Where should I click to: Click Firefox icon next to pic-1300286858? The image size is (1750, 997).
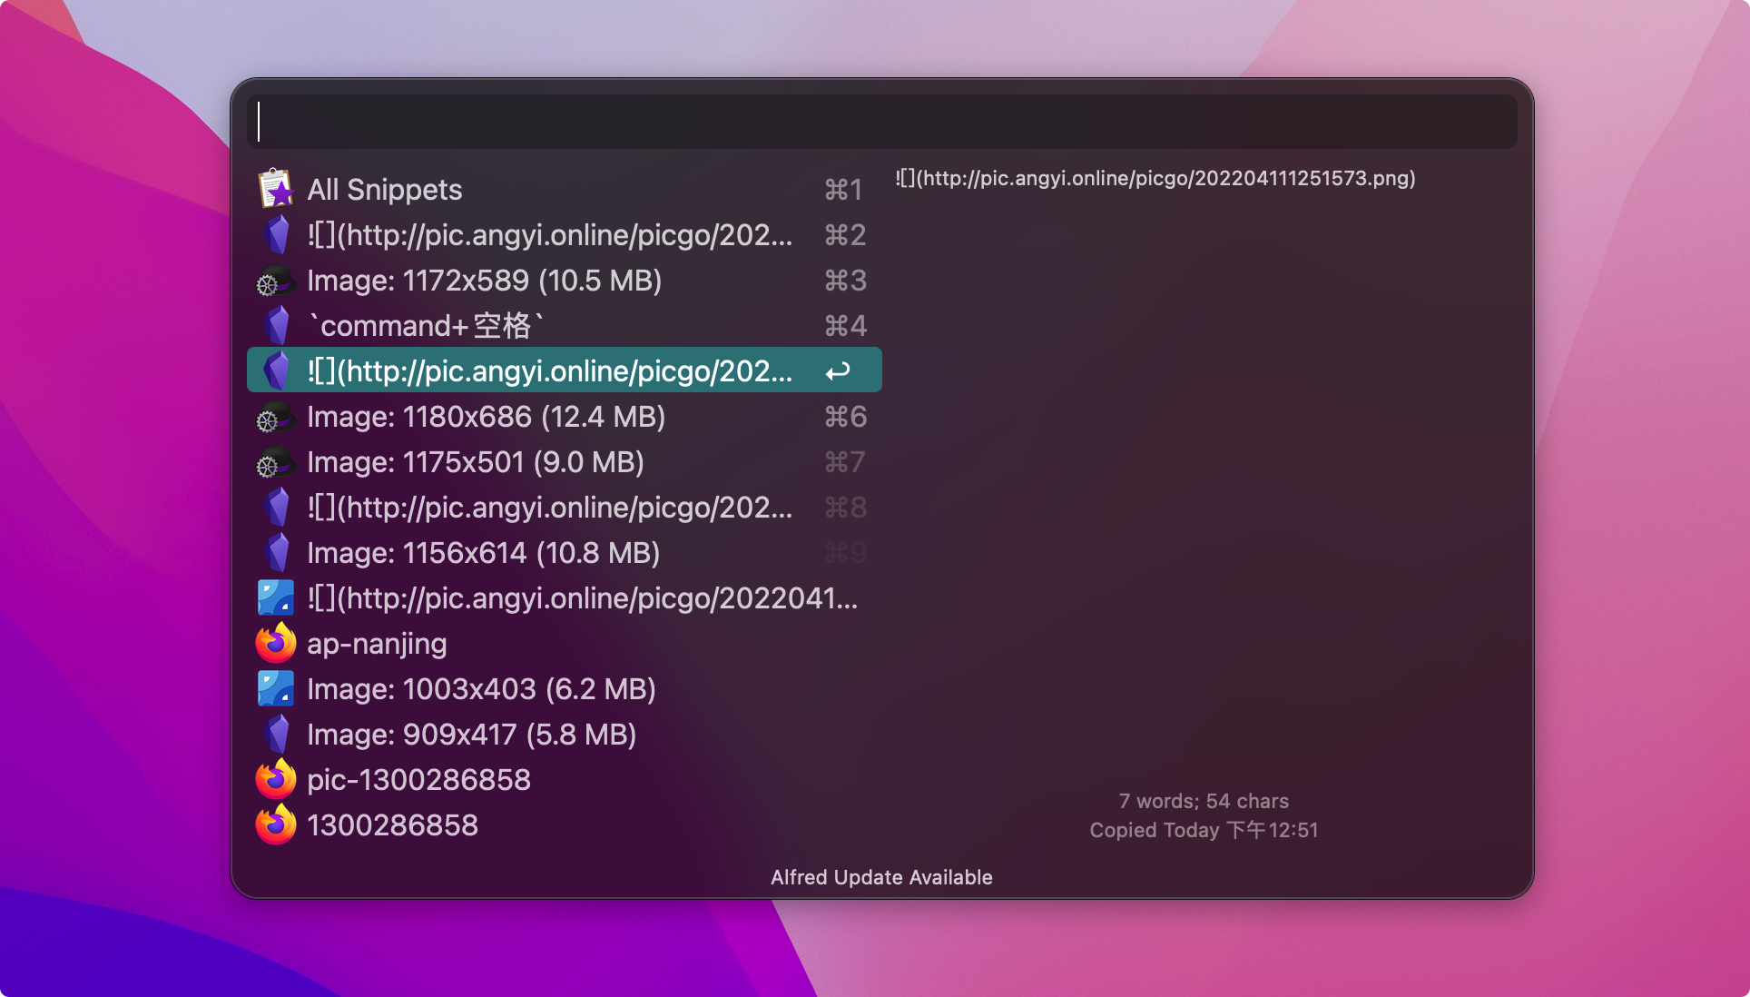pos(276,779)
